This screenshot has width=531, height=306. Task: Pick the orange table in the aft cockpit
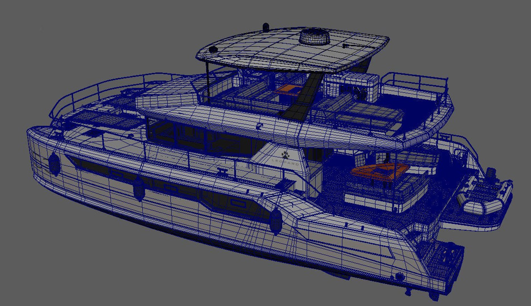(x=380, y=171)
